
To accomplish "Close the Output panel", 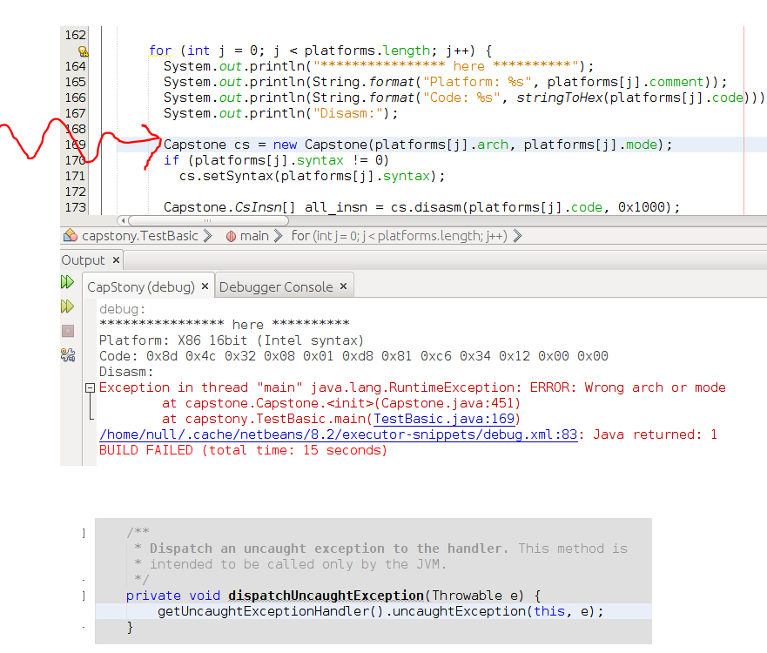I will pyautogui.click(x=116, y=259).
